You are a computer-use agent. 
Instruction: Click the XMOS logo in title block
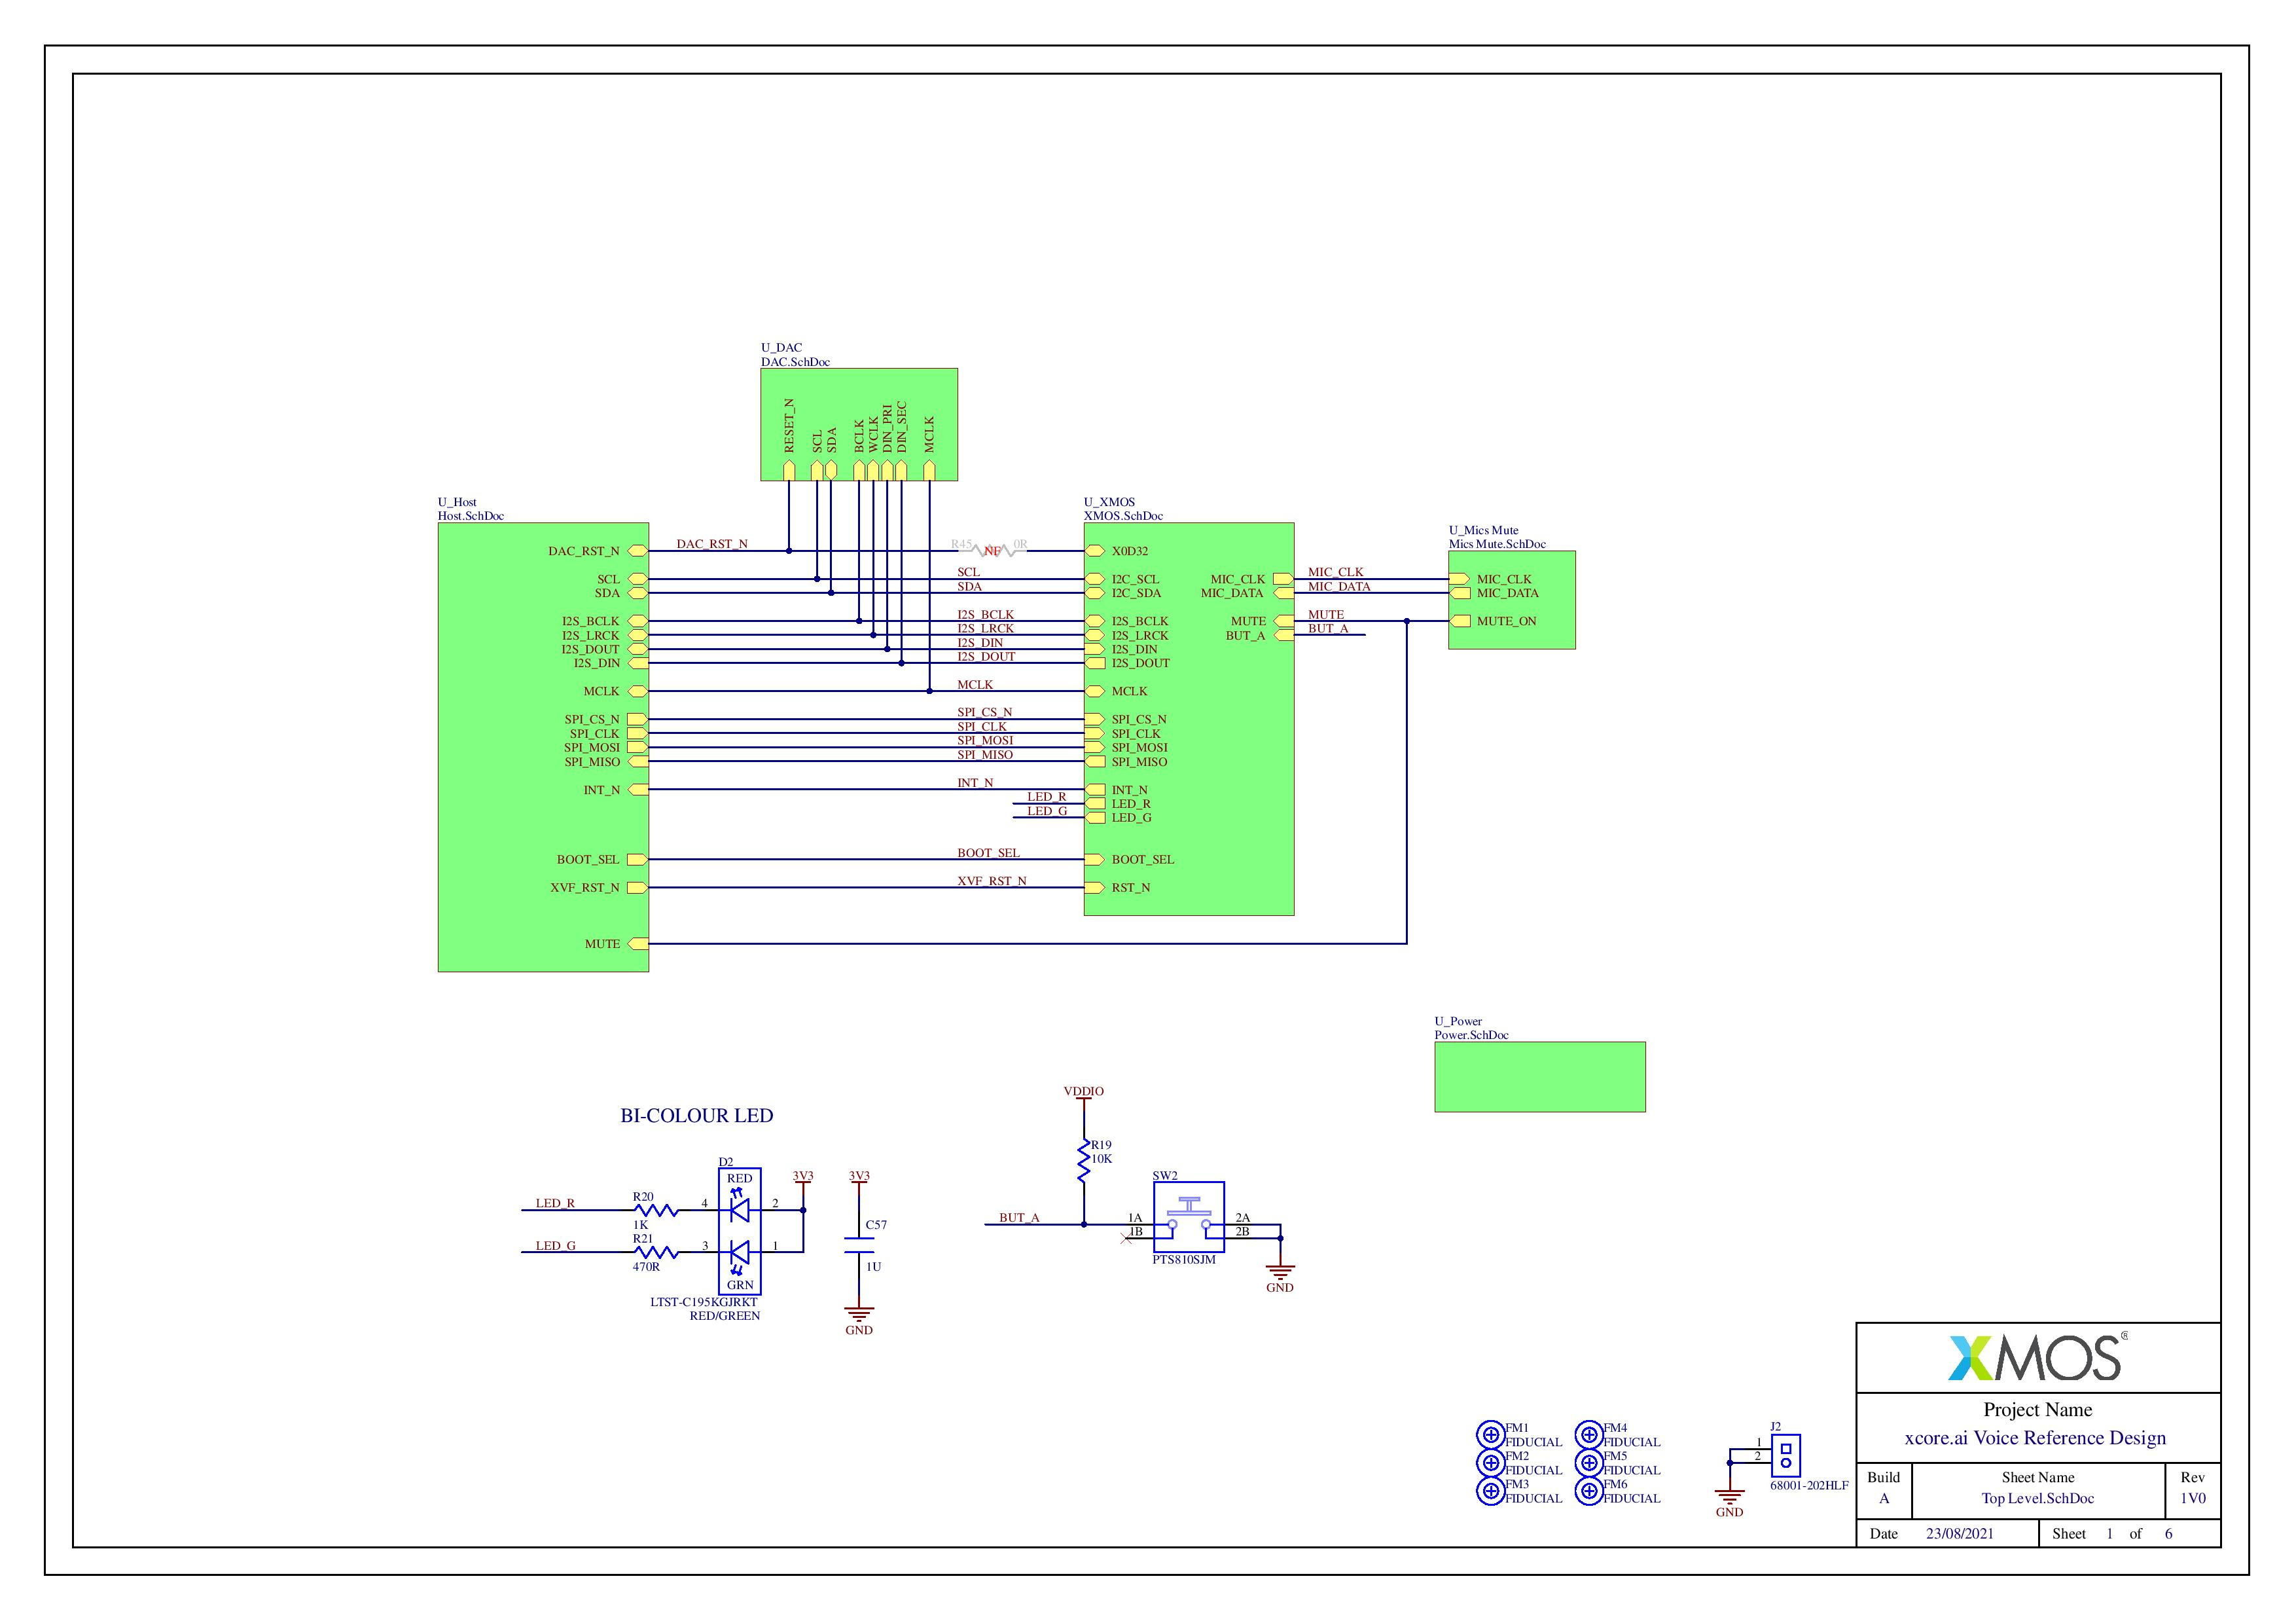(2037, 1357)
